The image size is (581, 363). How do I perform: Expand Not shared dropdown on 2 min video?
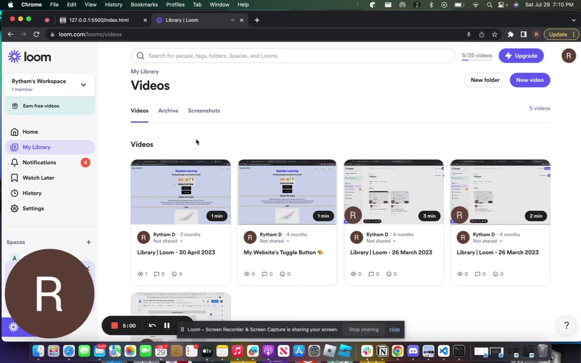click(488, 241)
